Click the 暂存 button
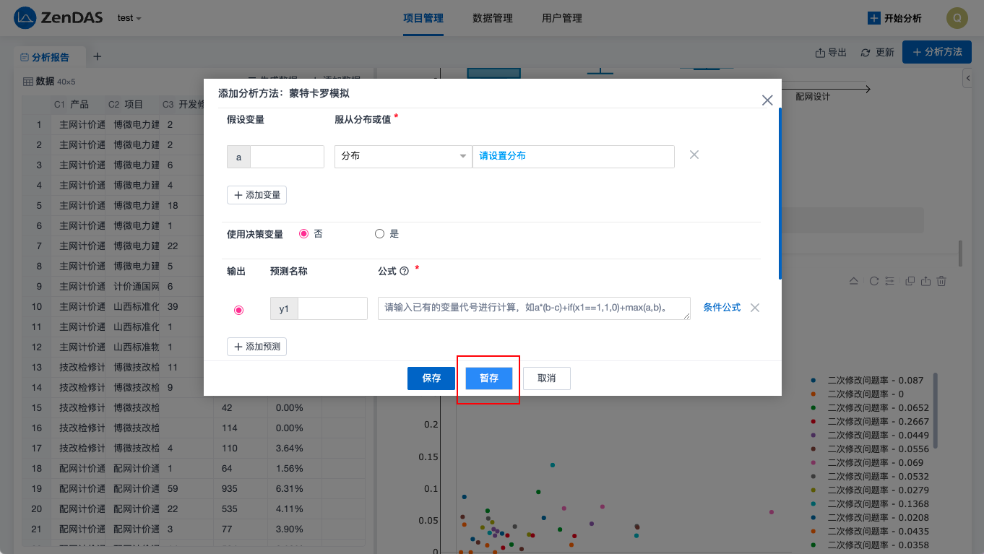Image resolution: width=984 pixels, height=554 pixels. [489, 378]
